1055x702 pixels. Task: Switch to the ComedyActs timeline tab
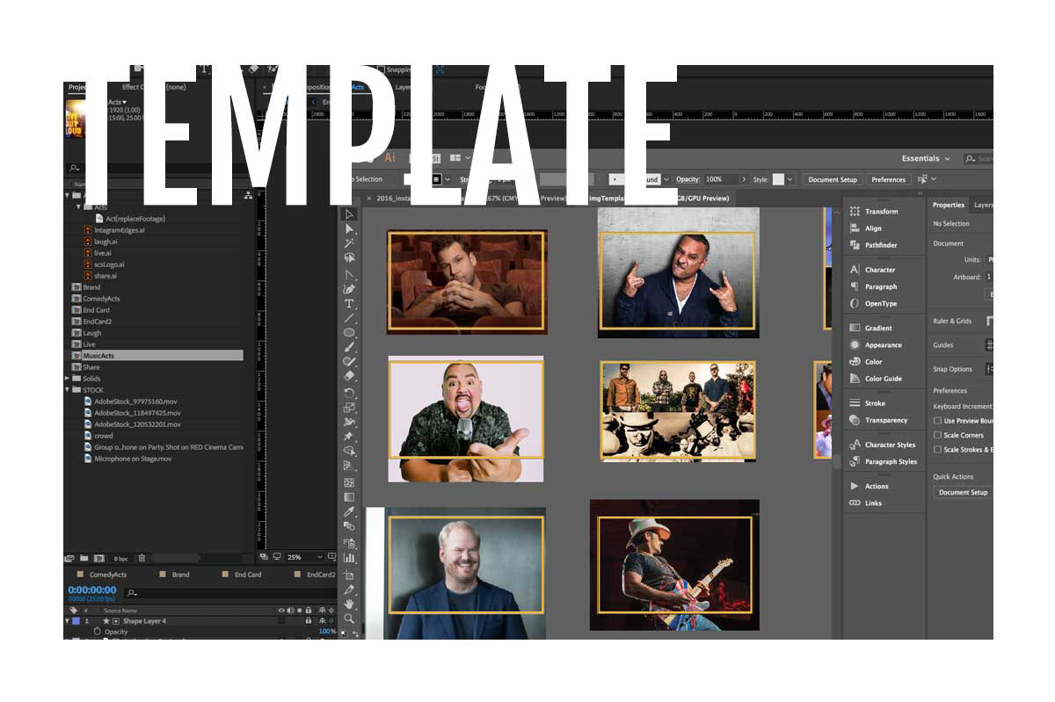pos(107,575)
